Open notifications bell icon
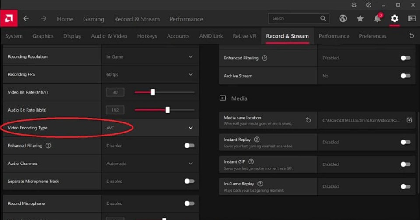420x220 pixels. point(378,18)
